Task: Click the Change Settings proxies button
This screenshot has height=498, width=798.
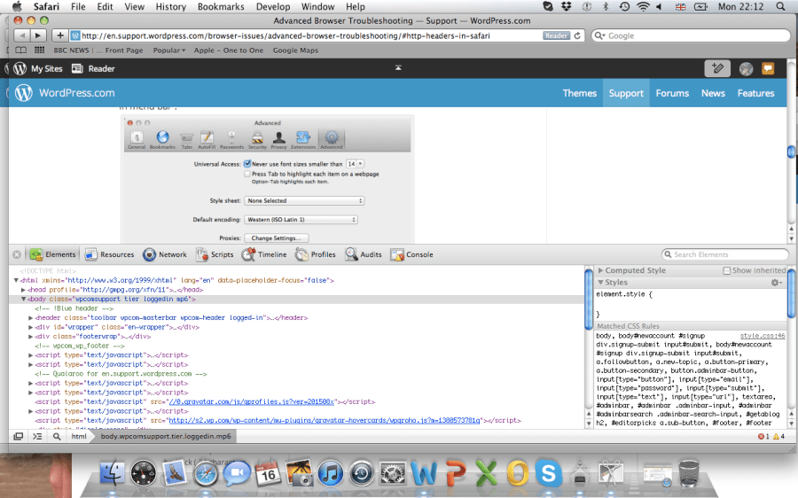Action: point(278,238)
